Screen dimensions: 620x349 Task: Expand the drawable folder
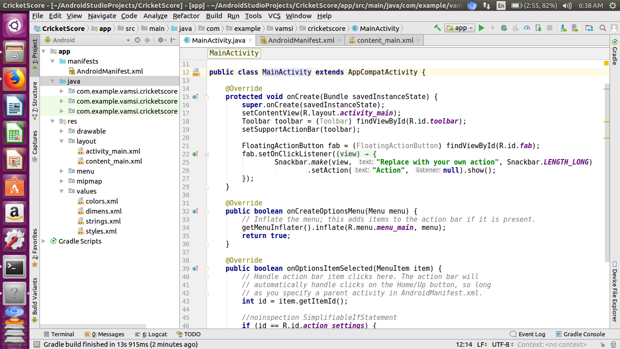point(62,131)
